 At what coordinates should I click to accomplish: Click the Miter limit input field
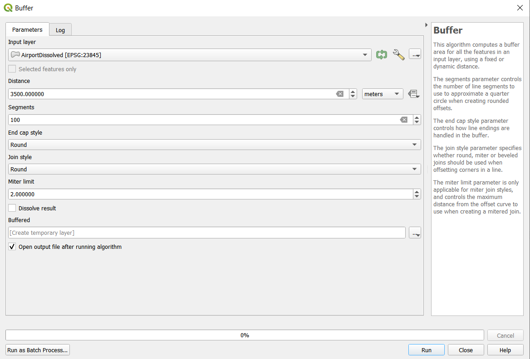pos(209,194)
